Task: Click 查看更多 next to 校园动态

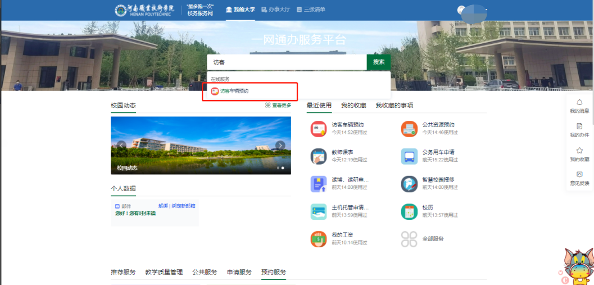Action: click(278, 106)
